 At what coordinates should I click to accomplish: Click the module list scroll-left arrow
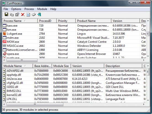click(x=4, y=104)
